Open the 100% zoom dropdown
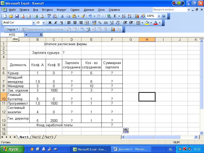 [159, 16]
